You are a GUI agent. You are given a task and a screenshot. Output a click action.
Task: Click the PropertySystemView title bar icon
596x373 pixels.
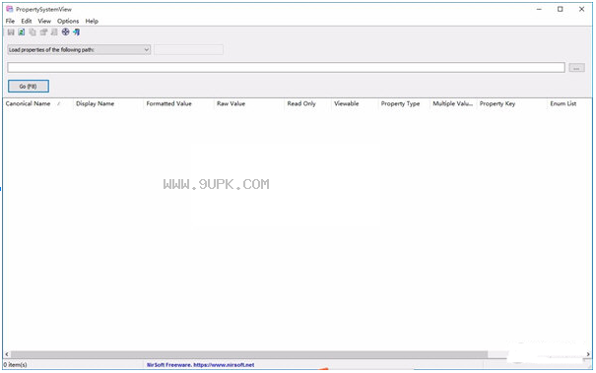10,9
